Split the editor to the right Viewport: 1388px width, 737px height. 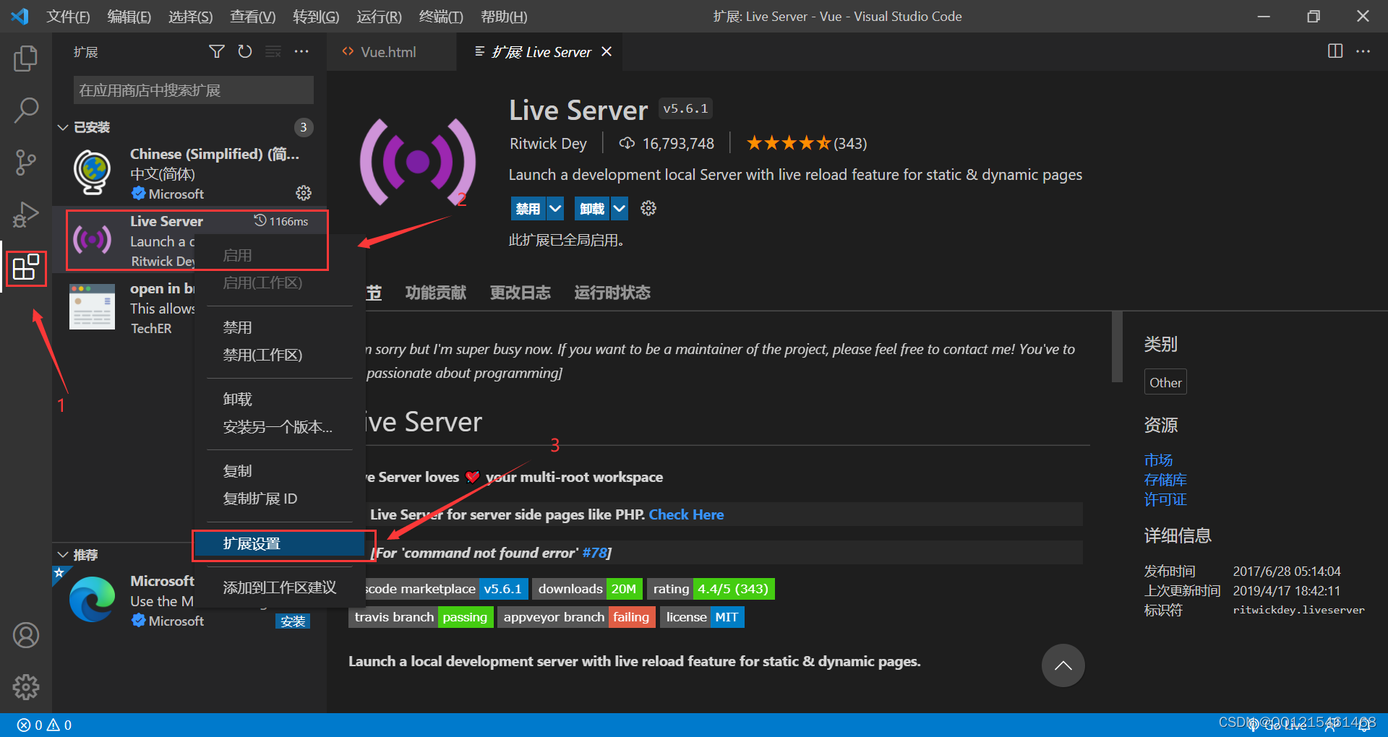coord(1335,51)
